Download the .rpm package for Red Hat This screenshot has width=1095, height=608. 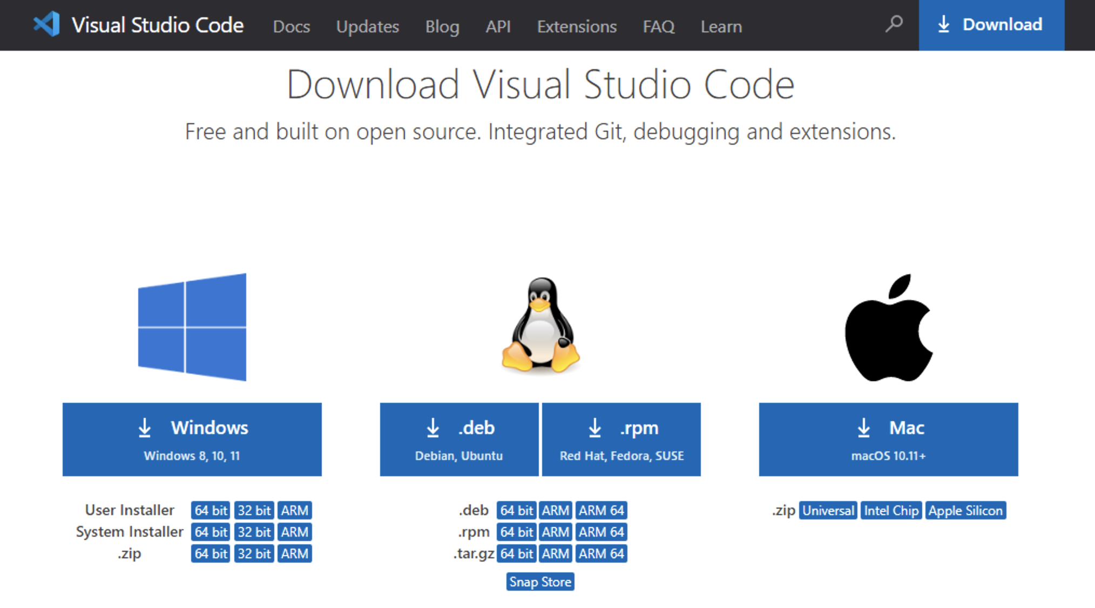pos(621,440)
